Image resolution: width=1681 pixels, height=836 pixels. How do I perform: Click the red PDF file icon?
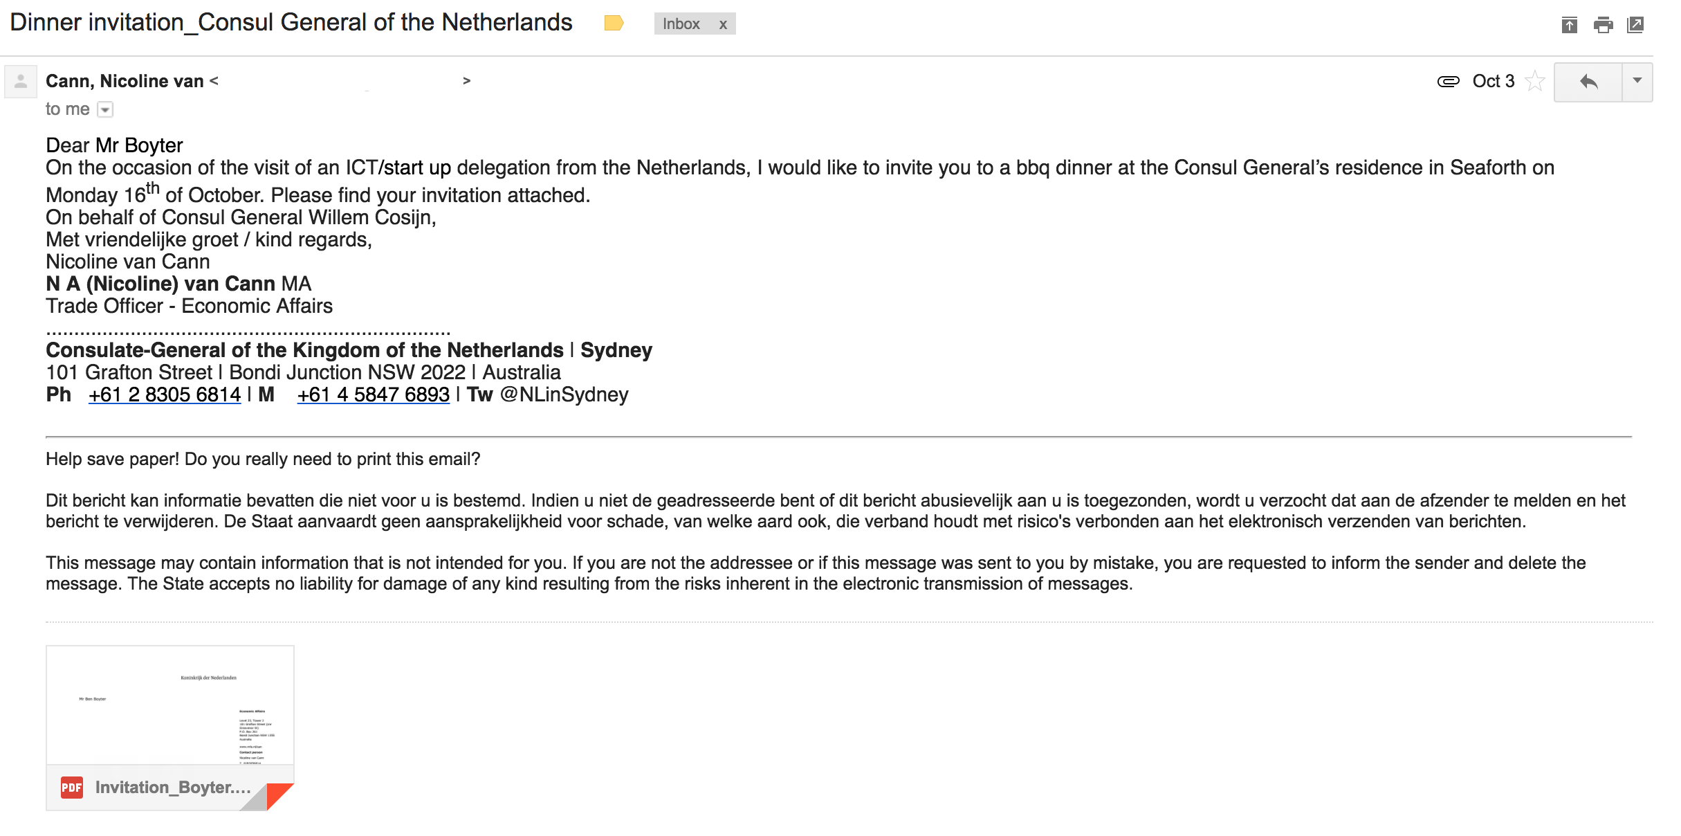pyautogui.click(x=72, y=788)
